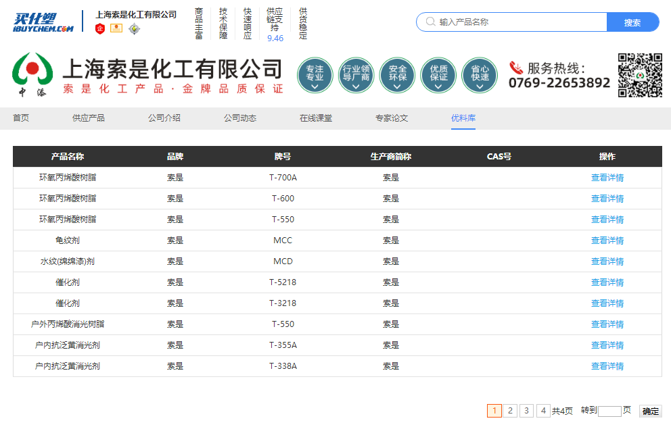The image size is (671, 427).
Task: Click the 省心快速 round badge
Action: click(480, 75)
